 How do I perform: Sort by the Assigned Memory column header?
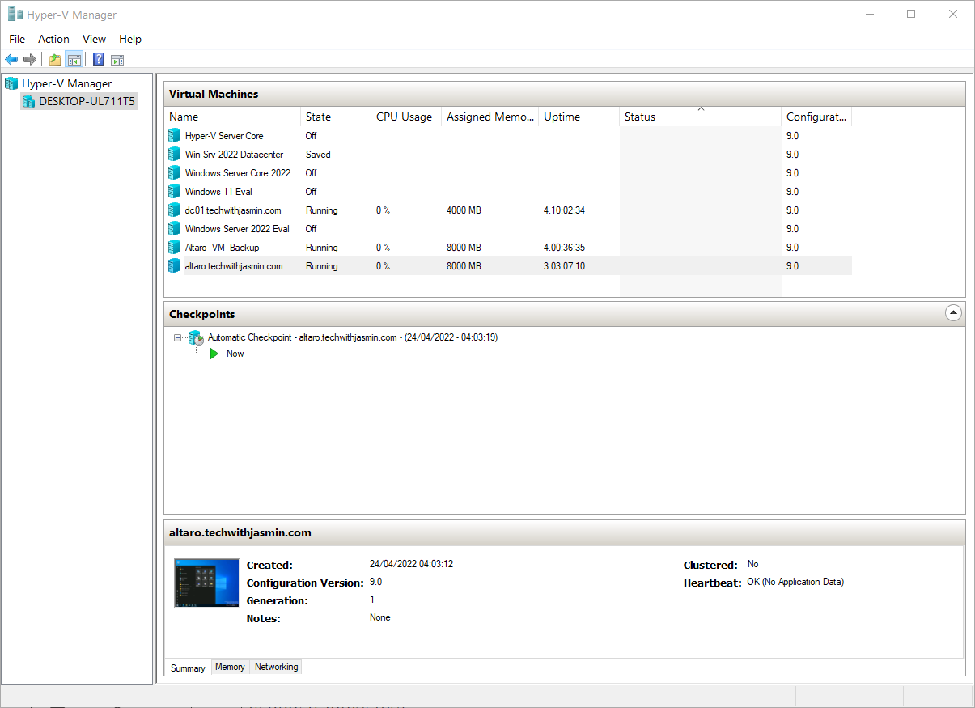(x=490, y=117)
